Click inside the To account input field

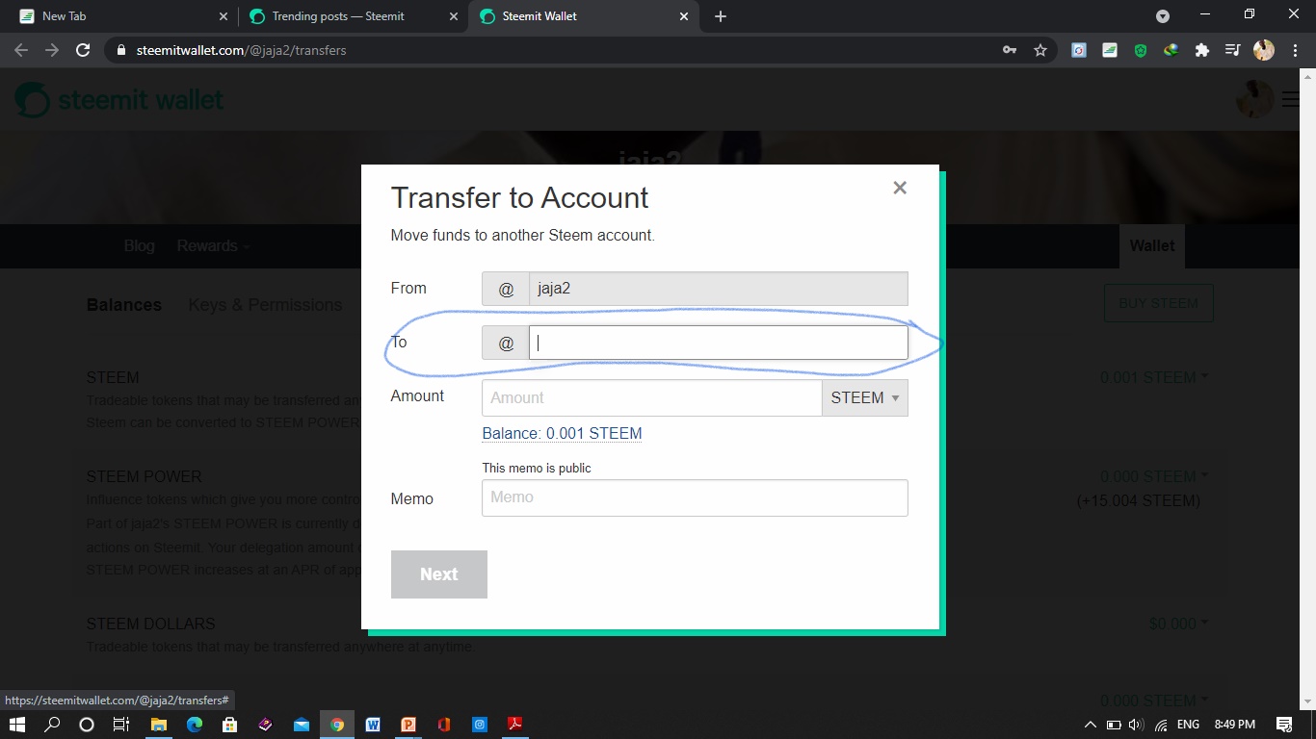718,342
